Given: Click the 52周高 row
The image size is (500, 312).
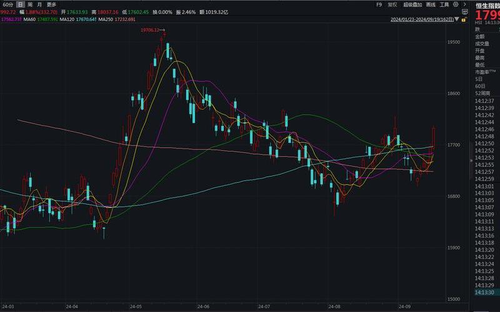Looking at the screenshot, I should point(482,93).
